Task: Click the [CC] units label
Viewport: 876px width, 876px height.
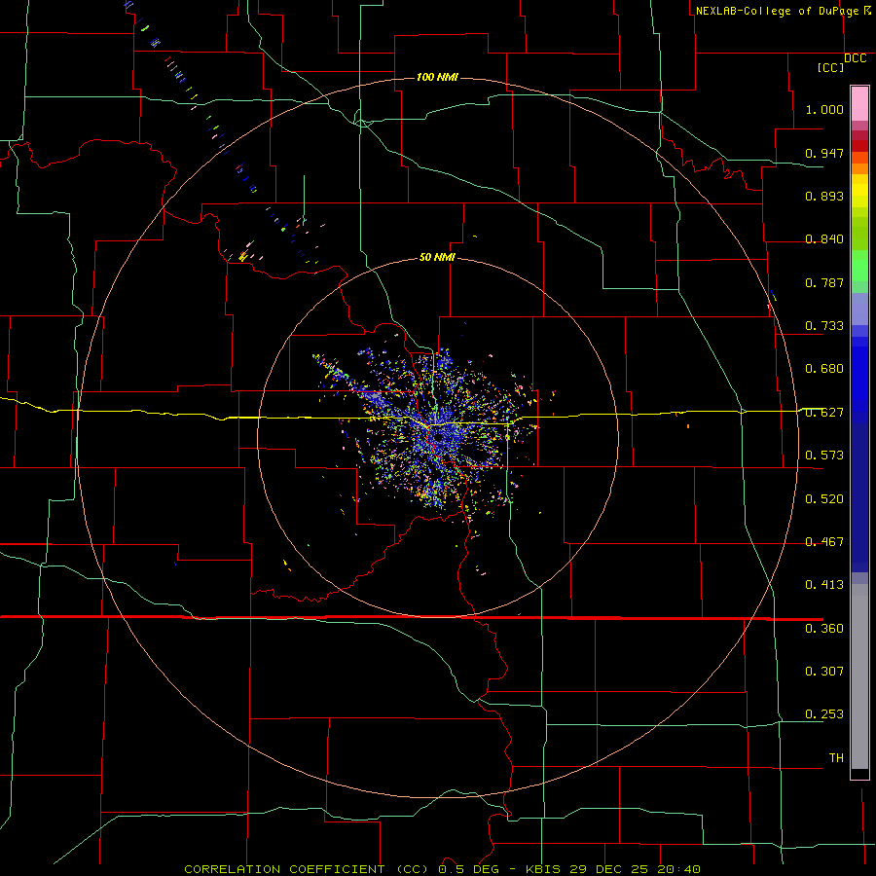Action: pyautogui.click(x=830, y=67)
